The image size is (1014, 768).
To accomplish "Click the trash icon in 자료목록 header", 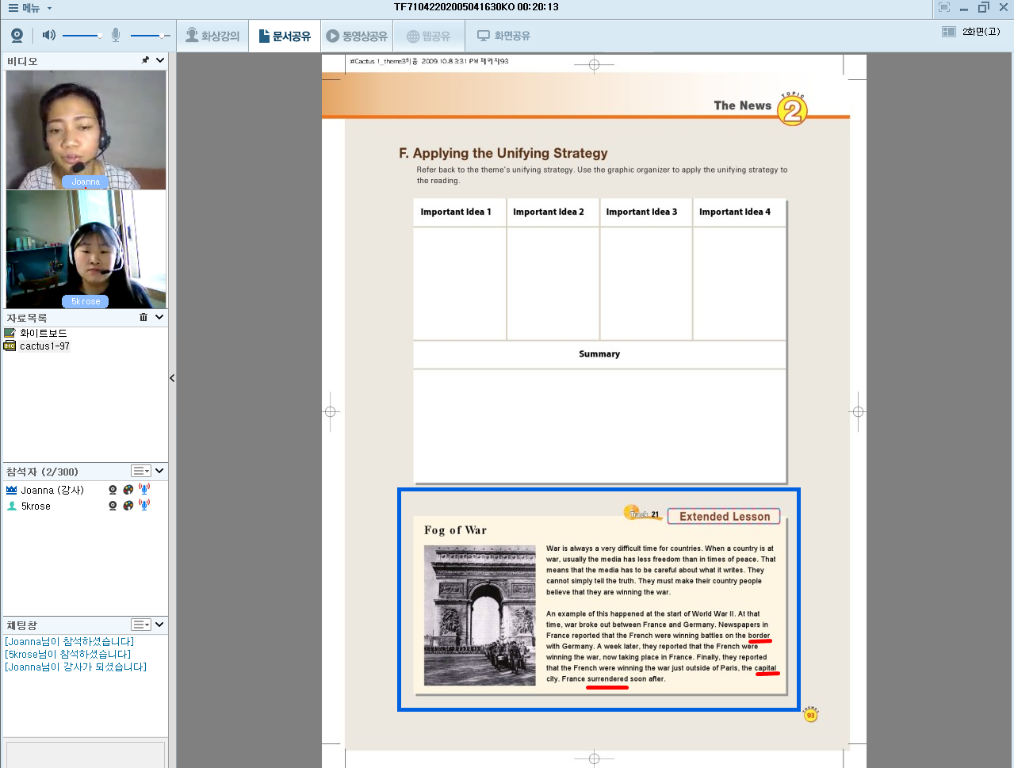I will coord(143,317).
